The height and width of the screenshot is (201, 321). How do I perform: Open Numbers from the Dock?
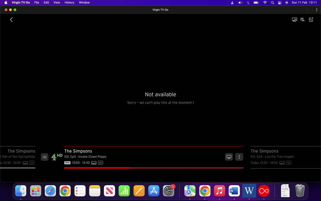point(124,191)
